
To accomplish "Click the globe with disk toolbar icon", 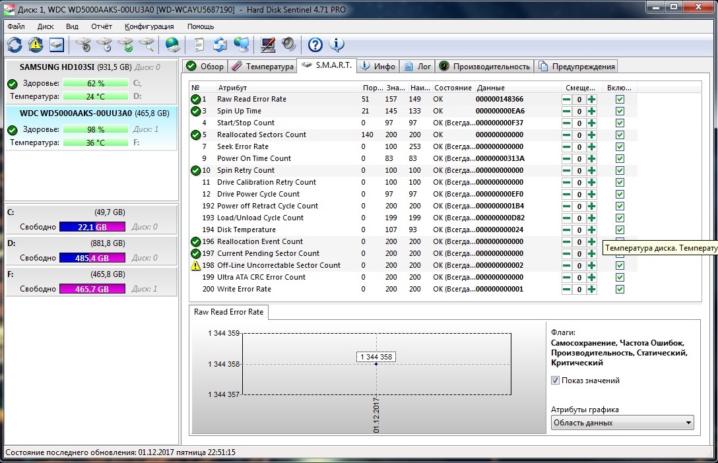I will 173,45.
